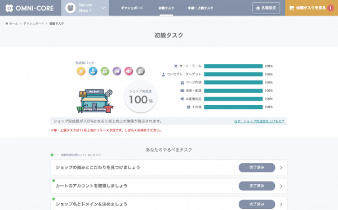Open the 中級・上級タスク tab
The width and height of the screenshot is (338, 210).
click(x=201, y=8)
